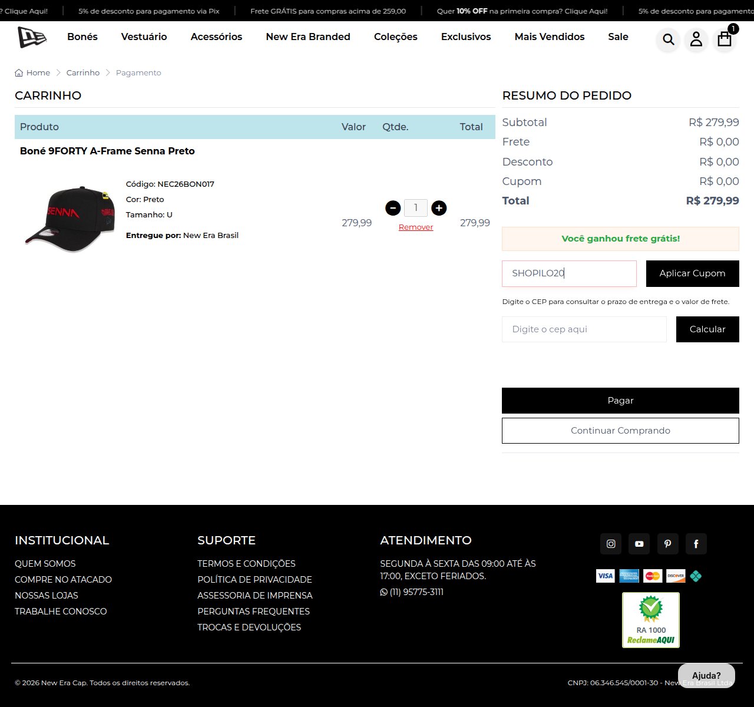
Task: Open Quem Somos footer link
Action: 45,564
